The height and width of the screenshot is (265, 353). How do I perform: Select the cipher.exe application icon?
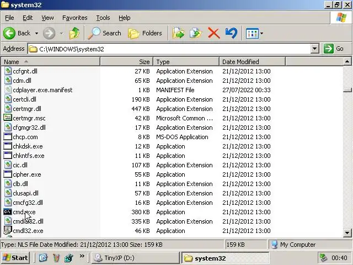coord(8,174)
